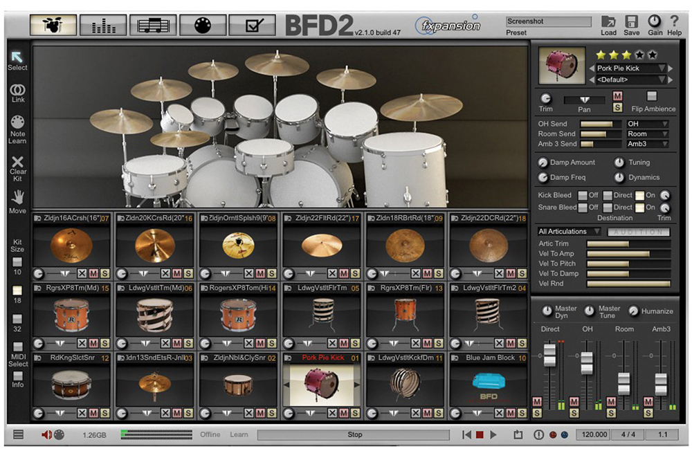This screenshot has height=460, width=692.
Task: Click the tempo field showing 120.000
Action: coord(594,435)
